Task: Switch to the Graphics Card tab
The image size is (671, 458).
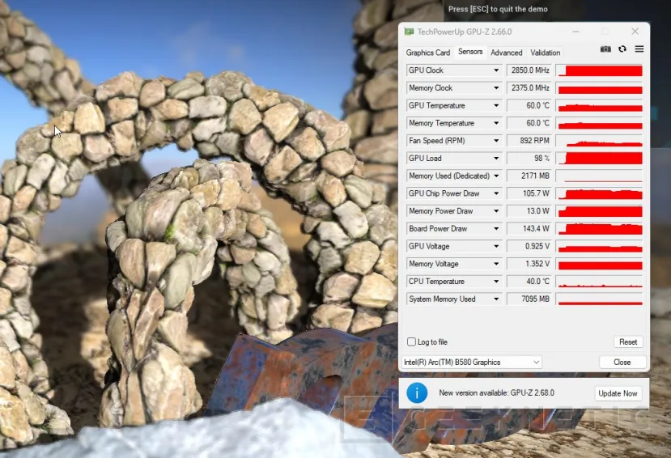Action: point(427,53)
